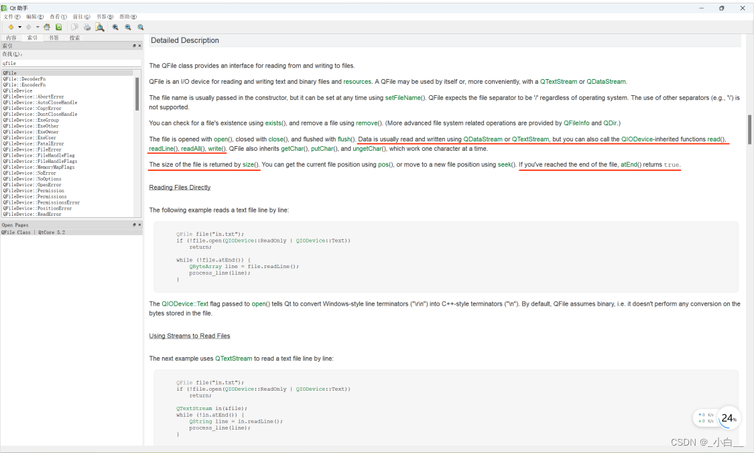Go back with the yellow Back arrow
Image resolution: width=754 pixels, height=453 pixels.
[x=11, y=27]
